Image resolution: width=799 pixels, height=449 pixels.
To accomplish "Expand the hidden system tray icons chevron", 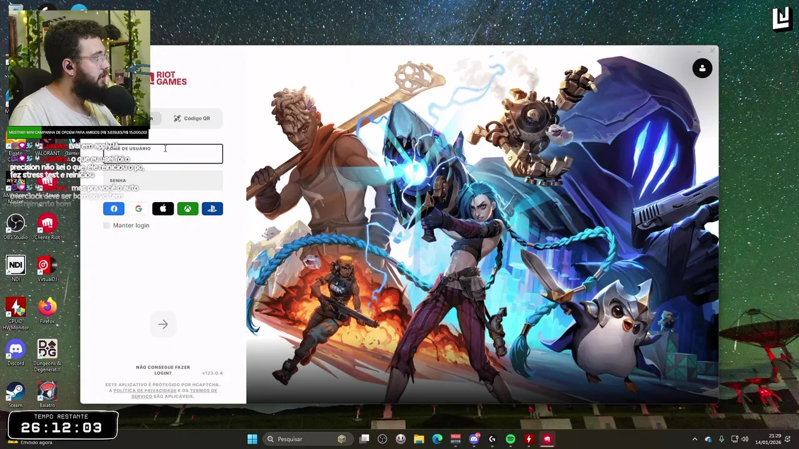I will [x=695, y=439].
